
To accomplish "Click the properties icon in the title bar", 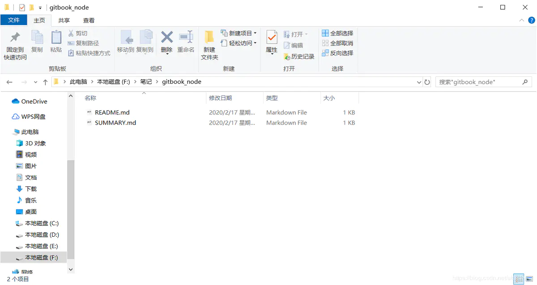I will click(x=22, y=7).
